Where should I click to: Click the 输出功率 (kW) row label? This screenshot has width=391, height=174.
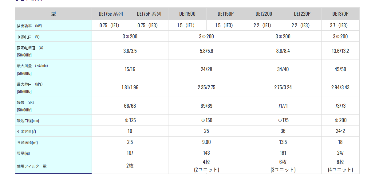30,26
